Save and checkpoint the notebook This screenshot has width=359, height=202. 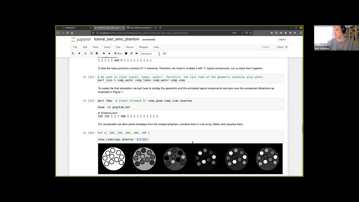coord(73,54)
